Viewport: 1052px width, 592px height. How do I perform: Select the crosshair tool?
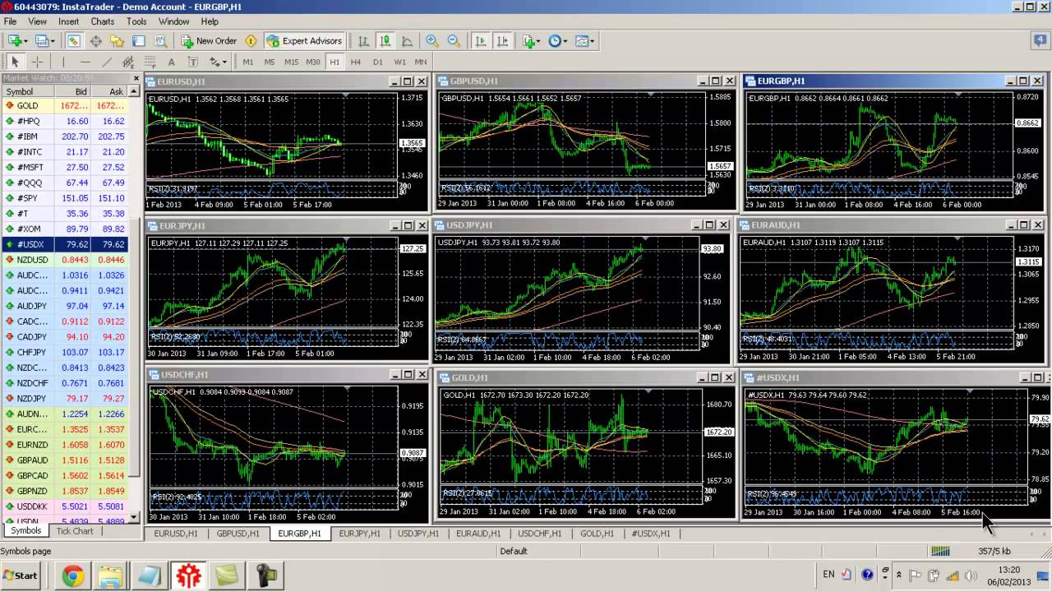[x=37, y=62]
